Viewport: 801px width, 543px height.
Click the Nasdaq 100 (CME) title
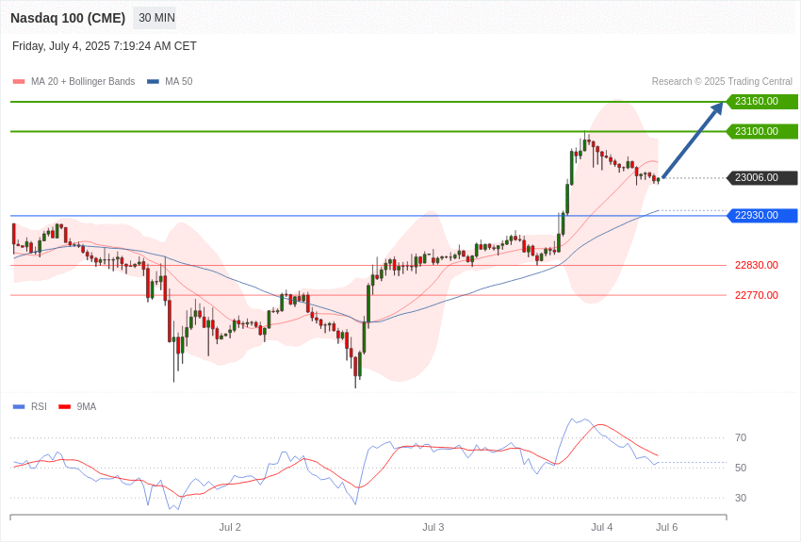coord(68,18)
